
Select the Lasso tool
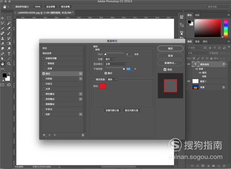click(x=2, y=23)
